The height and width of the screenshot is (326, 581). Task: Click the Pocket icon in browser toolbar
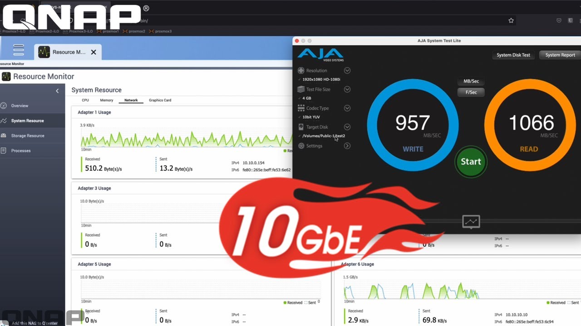559,20
